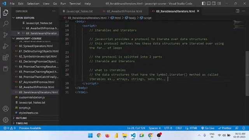Image resolution: width=249 pixels, height=140 pixels.
Task: Open 62_SymbolsInJavascript.html file
Action: 38,56
